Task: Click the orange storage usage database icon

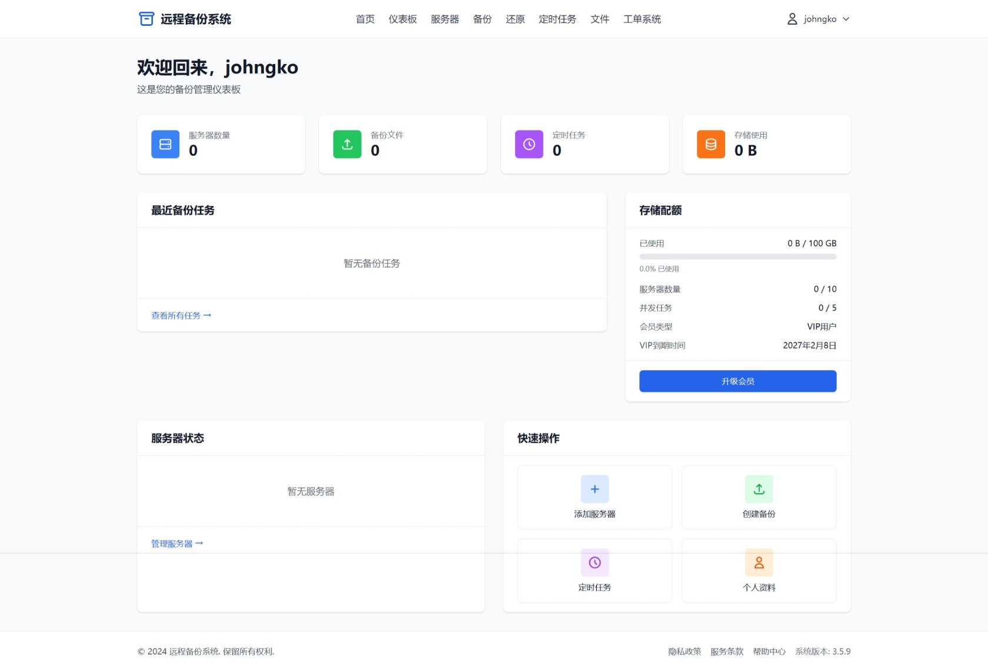Action: point(710,145)
